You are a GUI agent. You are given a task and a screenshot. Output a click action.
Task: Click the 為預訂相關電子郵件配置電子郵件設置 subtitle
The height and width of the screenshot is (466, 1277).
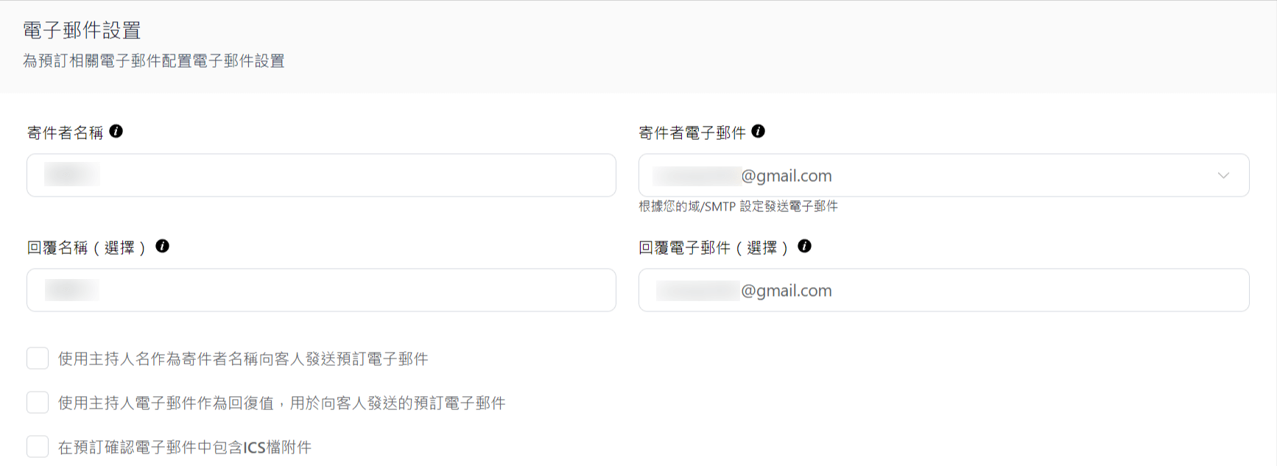[x=153, y=61]
